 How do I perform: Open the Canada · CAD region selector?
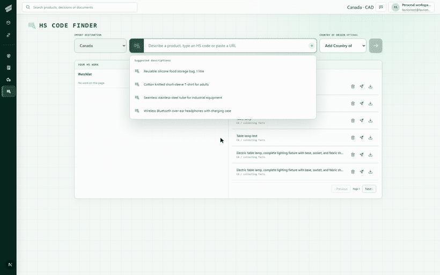[x=360, y=8]
